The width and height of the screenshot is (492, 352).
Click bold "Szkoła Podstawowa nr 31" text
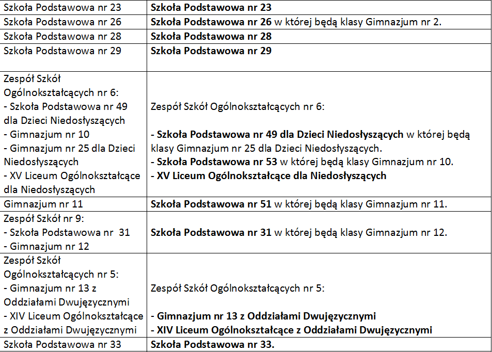click(211, 232)
